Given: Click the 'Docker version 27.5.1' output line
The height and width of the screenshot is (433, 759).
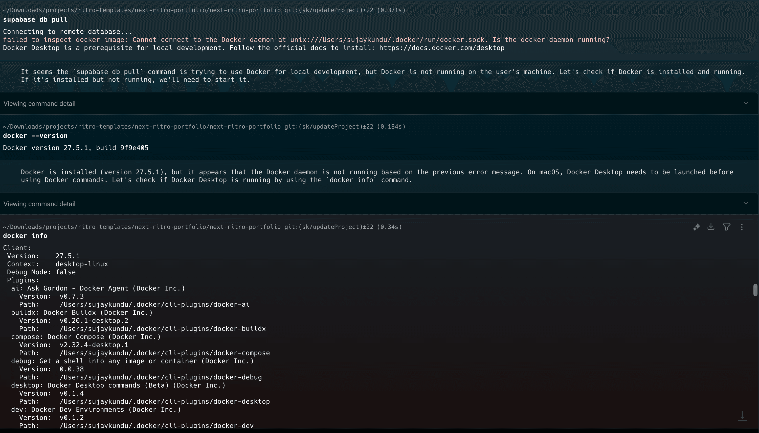Looking at the screenshot, I should pyautogui.click(x=76, y=148).
